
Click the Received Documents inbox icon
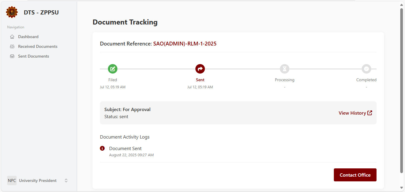tap(12, 46)
